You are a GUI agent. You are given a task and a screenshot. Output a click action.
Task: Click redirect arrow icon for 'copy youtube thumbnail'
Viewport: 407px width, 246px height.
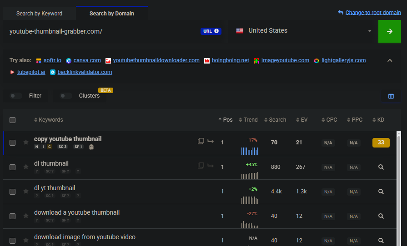[x=211, y=141]
